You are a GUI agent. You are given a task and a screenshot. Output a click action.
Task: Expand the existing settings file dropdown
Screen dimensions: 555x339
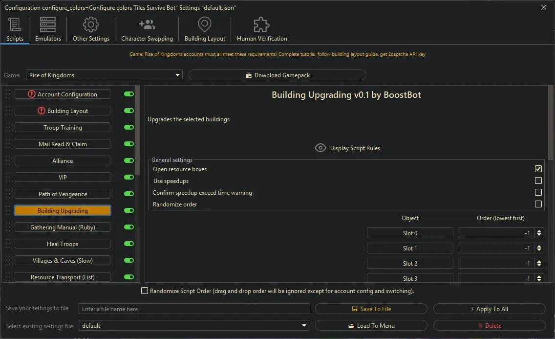pyautogui.click(x=304, y=325)
